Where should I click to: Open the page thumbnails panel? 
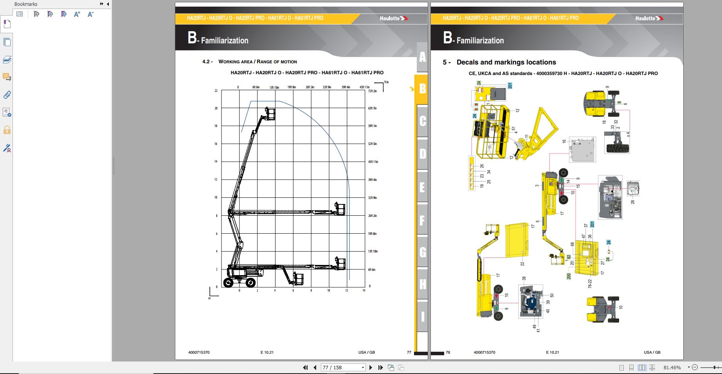pos(7,42)
